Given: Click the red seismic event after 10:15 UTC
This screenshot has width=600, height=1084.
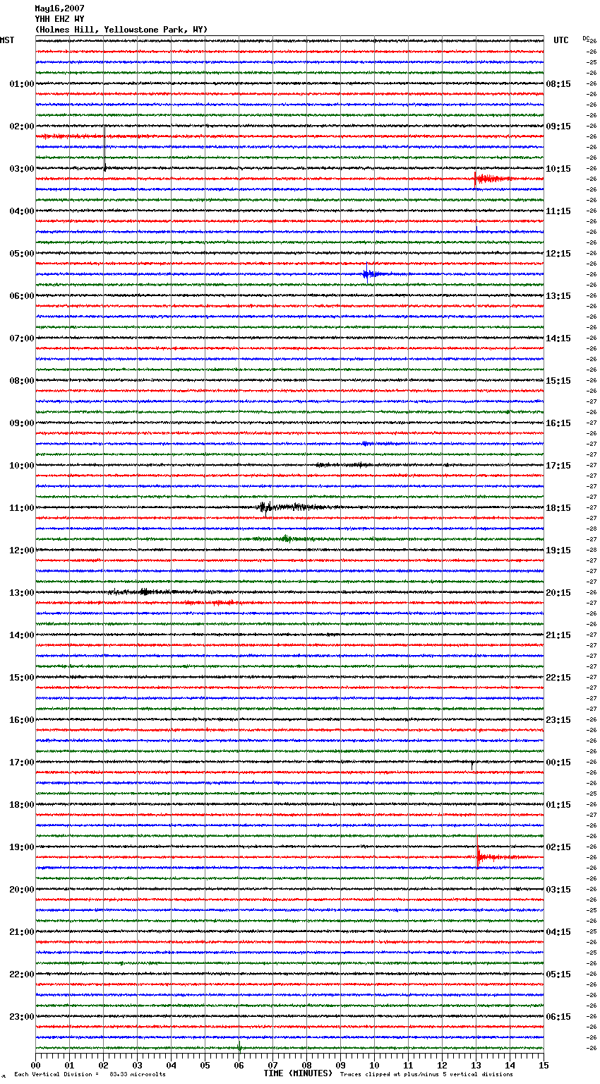Looking at the screenshot, I should [494, 179].
